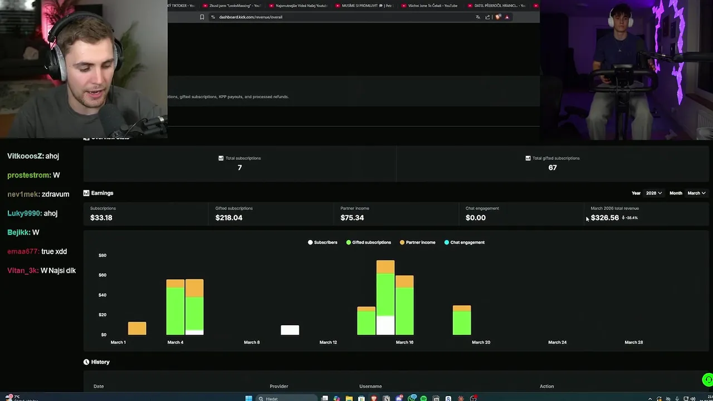Click chat username Luky9990
This screenshot has width=713, height=401.
(25, 213)
